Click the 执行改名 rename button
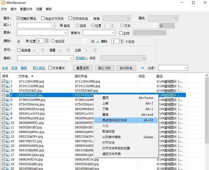 click(x=126, y=68)
